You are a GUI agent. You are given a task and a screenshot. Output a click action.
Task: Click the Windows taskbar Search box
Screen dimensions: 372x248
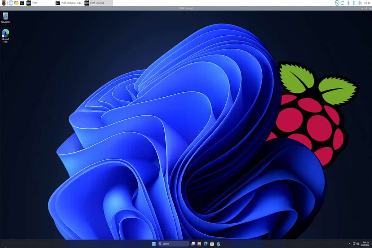[x=173, y=244]
